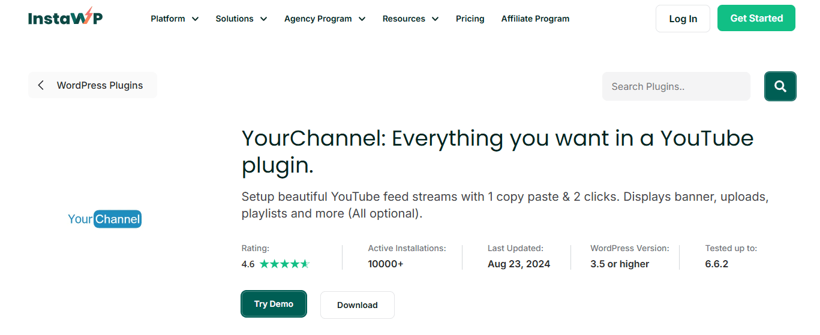
Task: Return to WordPress Plugins list
Action: (x=92, y=85)
